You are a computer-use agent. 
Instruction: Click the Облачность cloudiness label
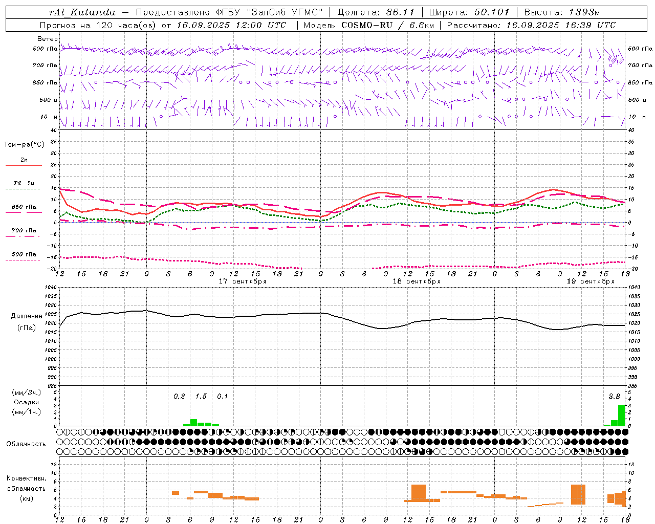tap(26, 444)
